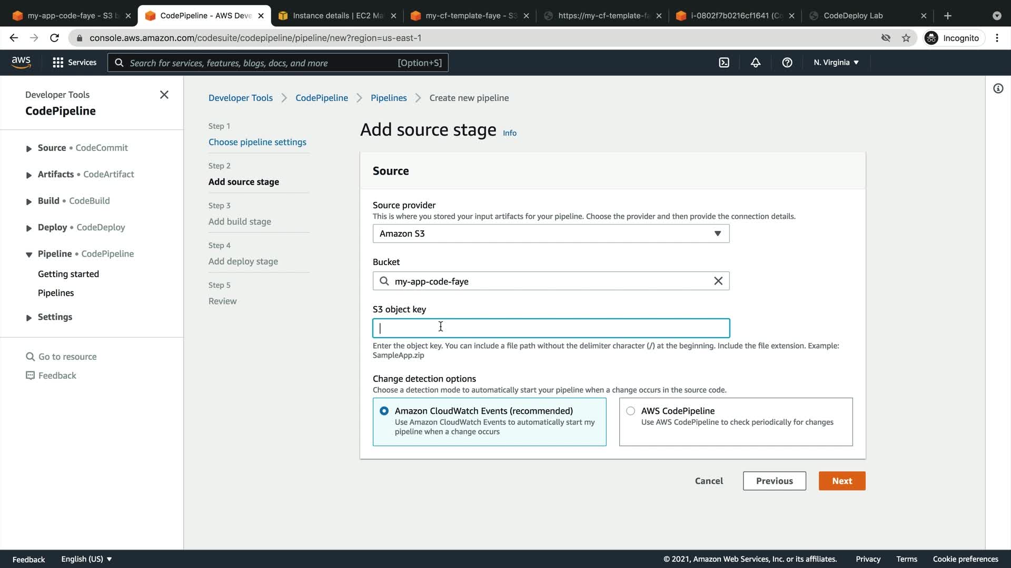Switch to the CodeDeploy Lab tab
Image resolution: width=1011 pixels, height=568 pixels.
pos(853,16)
